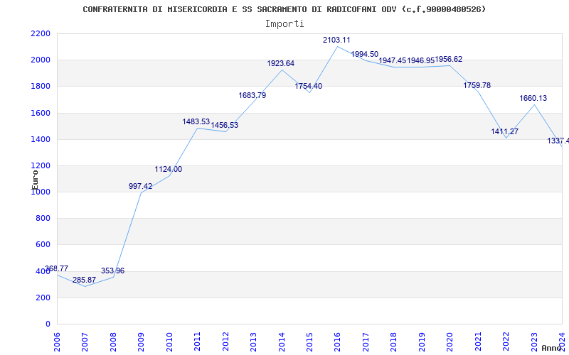Click the 2103.11 peak value label
Screen dimensions: 569x355
(336, 40)
